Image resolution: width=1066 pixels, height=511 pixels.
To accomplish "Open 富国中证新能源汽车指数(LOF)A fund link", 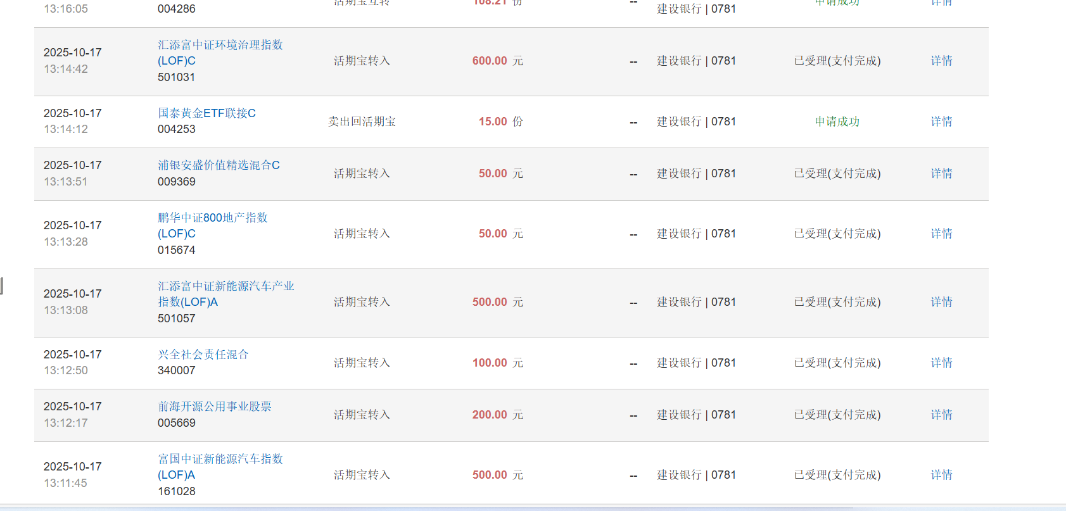I will 220,459.
